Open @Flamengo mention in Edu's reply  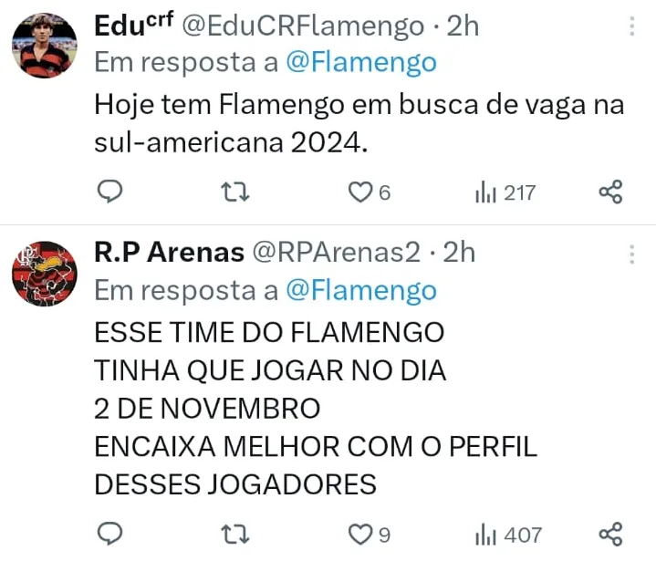pos(360,62)
